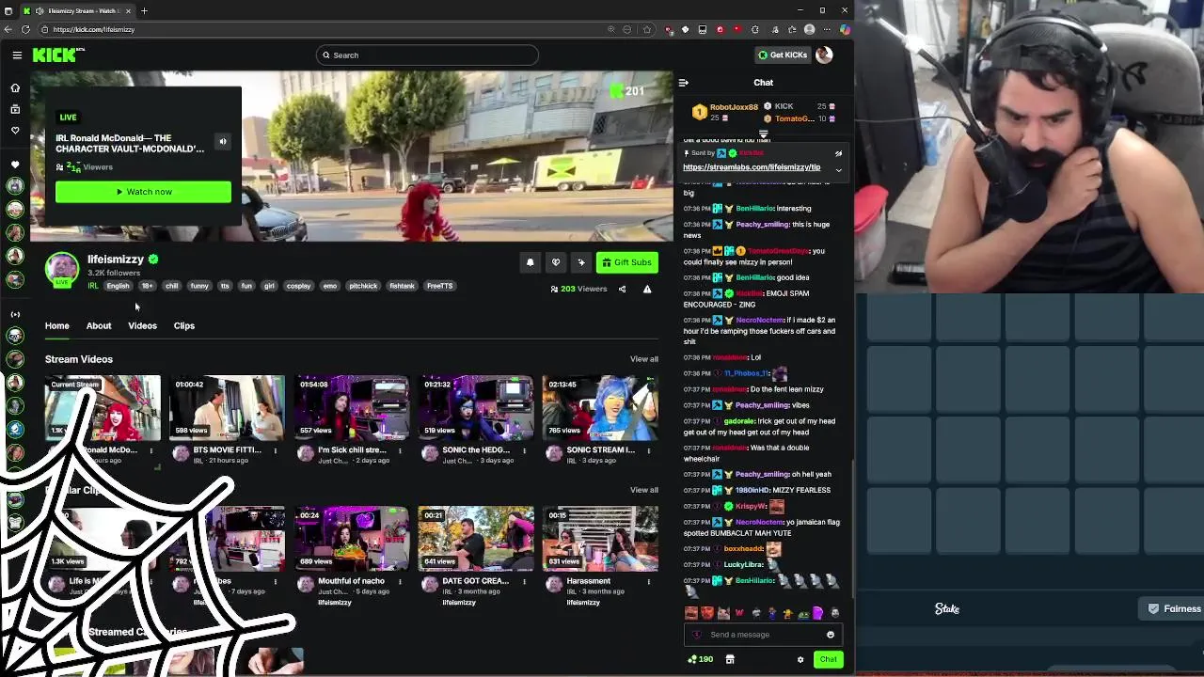Click the browser address bar URL
The width and height of the screenshot is (1204, 677).
point(94,29)
